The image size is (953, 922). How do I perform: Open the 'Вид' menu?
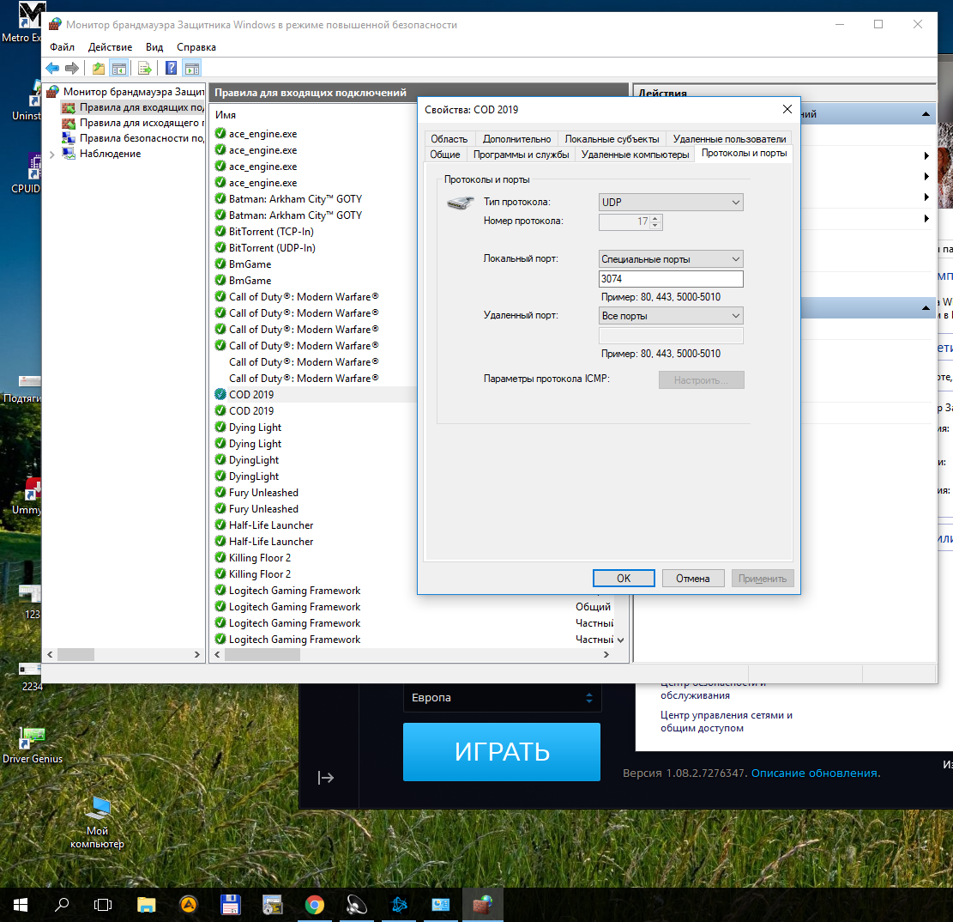pyautogui.click(x=154, y=47)
